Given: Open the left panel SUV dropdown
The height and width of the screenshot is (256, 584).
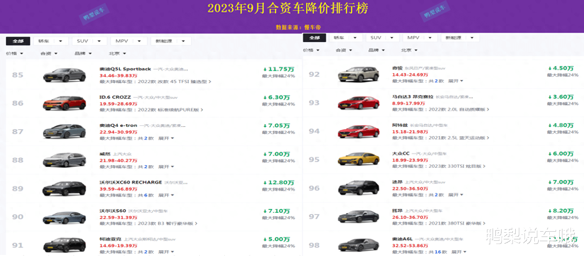Looking at the screenshot, I should [x=89, y=41].
